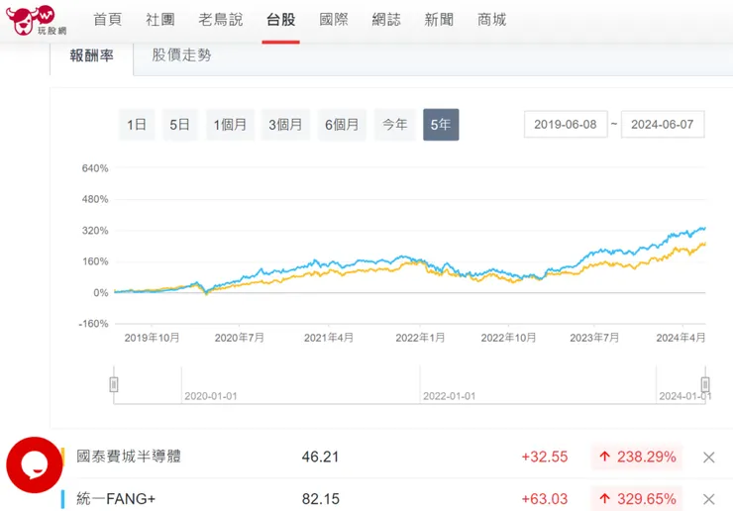The height and width of the screenshot is (511, 733).
Task: Click the blue color marker for 統一FANG+
Action: point(62,499)
